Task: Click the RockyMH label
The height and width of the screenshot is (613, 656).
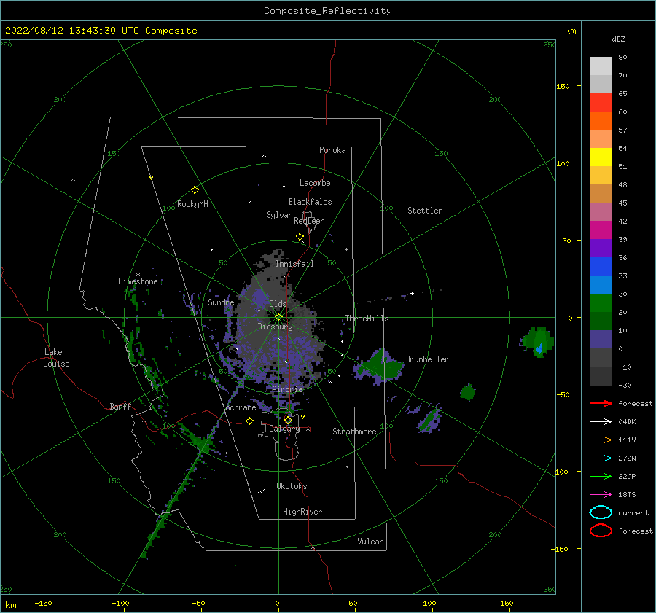Action: [x=192, y=204]
